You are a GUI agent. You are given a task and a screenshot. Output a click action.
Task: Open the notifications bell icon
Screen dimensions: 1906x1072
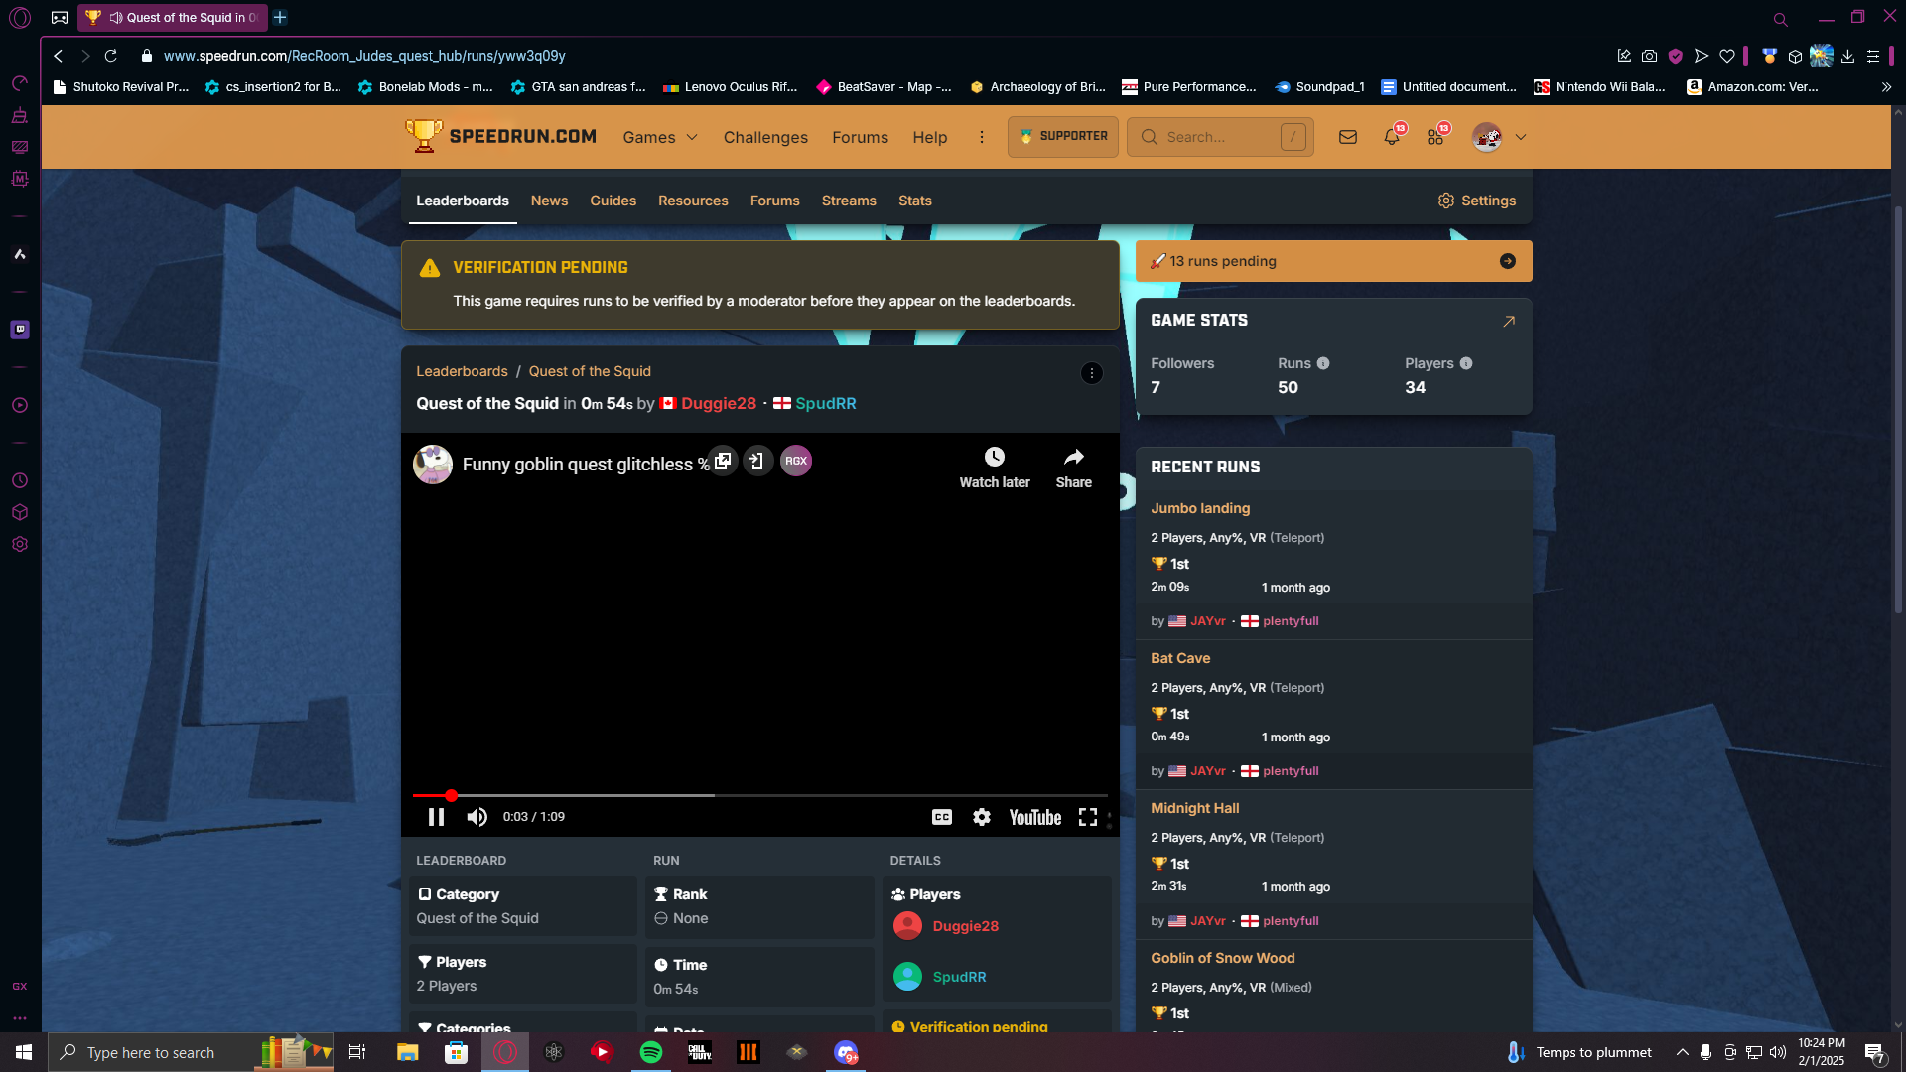point(1391,137)
